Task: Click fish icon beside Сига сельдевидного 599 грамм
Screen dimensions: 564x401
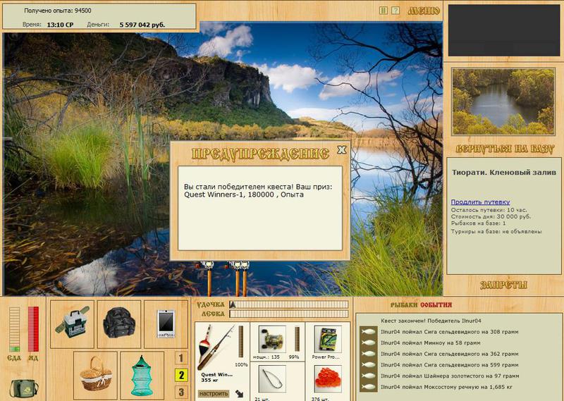Action: pos(368,365)
